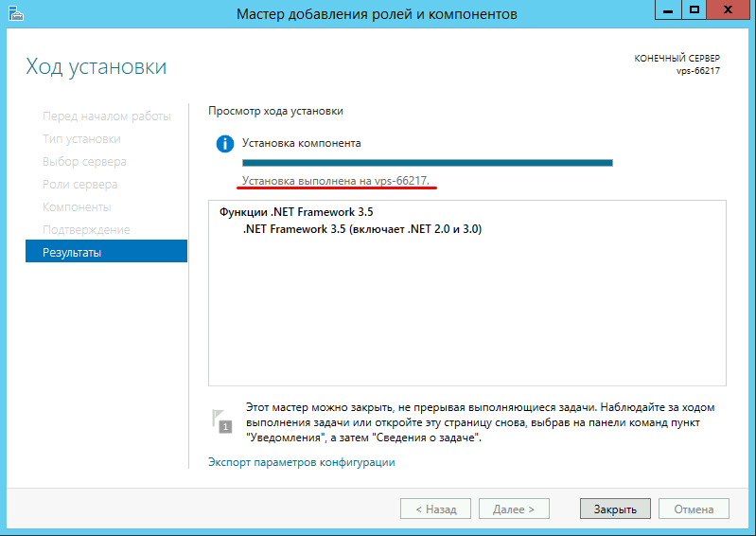Select the Перед началом работы step
Image resolution: width=756 pixels, height=536 pixels.
pyautogui.click(x=107, y=116)
